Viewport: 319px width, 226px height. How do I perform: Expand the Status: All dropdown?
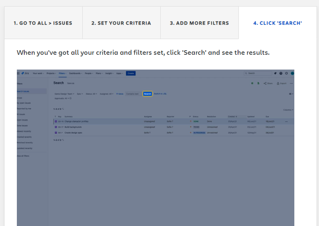pos(91,94)
